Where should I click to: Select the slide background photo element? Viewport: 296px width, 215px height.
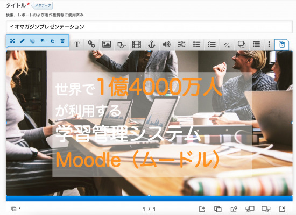149,123
